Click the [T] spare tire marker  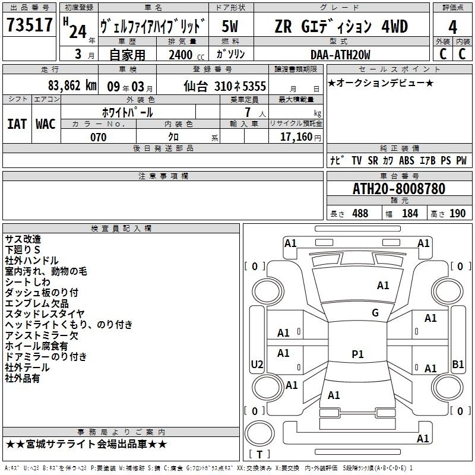[259, 454]
